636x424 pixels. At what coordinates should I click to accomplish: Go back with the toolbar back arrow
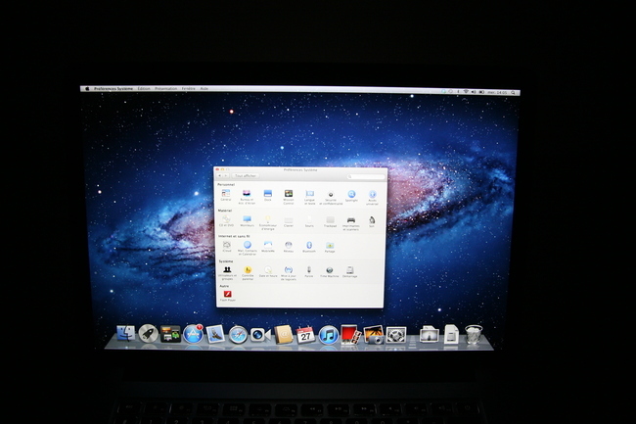pyautogui.click(x=220, y=175)
